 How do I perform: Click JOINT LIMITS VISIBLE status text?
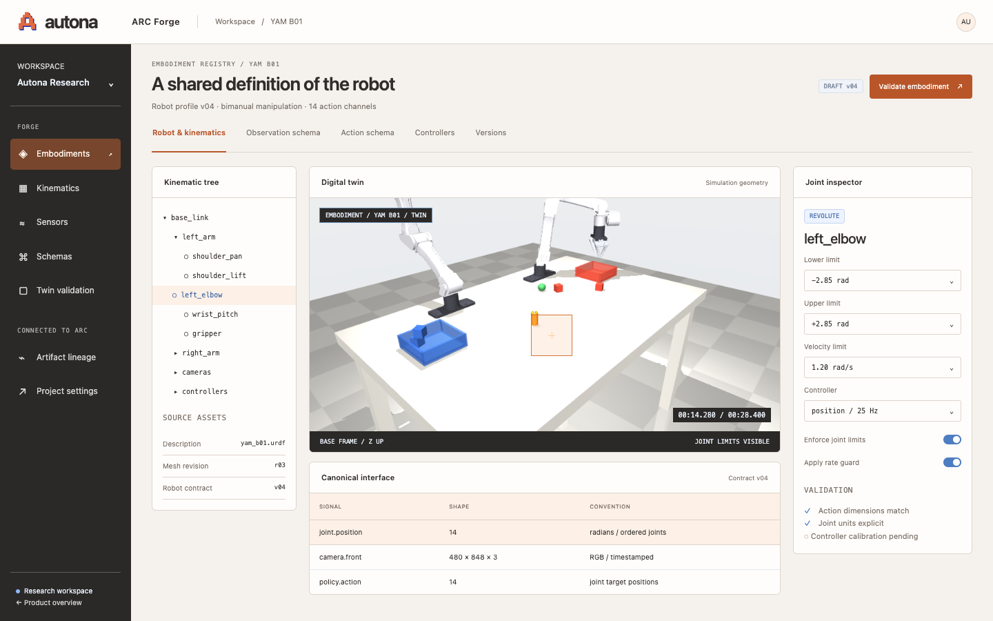[x=732, y=442]
